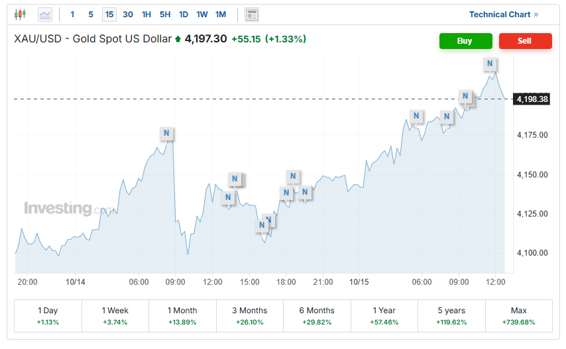Choose the 1D chart interval

184,14
